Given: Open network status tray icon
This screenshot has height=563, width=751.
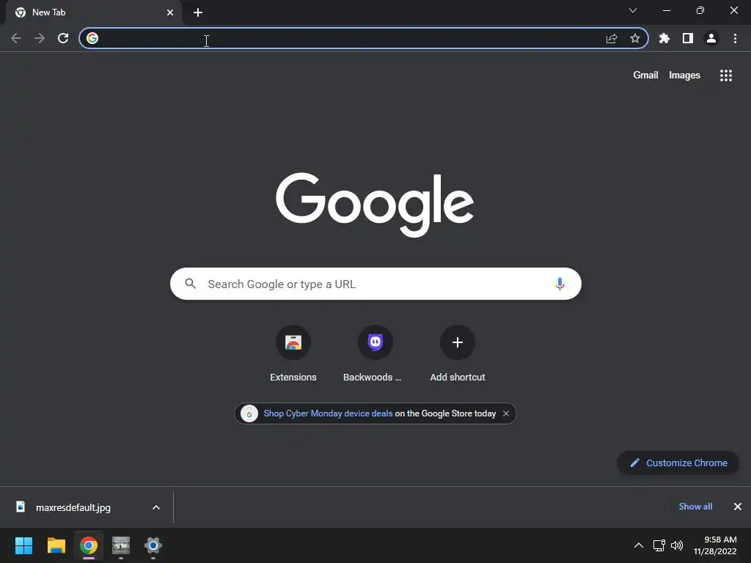Looking at the screenshot, I should [659, 545].
